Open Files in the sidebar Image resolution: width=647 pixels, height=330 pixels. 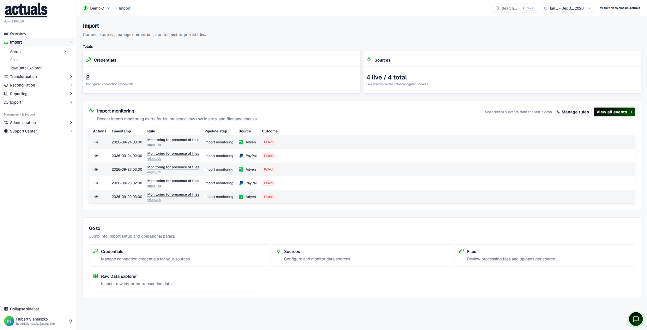tap(14, 60)
